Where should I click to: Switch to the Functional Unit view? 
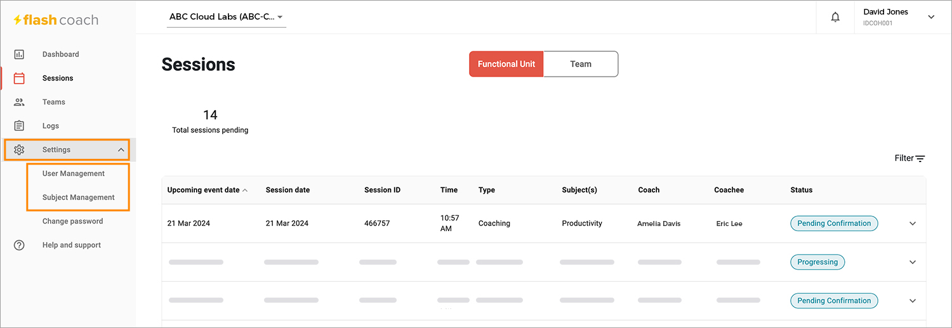[506, 64]
